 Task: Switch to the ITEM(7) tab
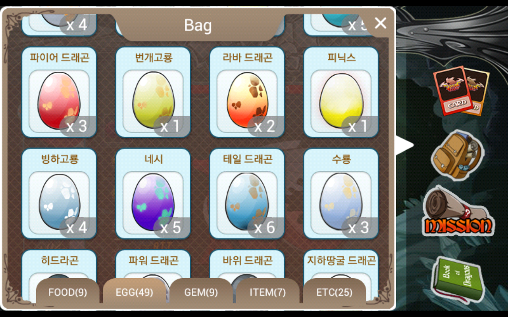coord(268,292)
